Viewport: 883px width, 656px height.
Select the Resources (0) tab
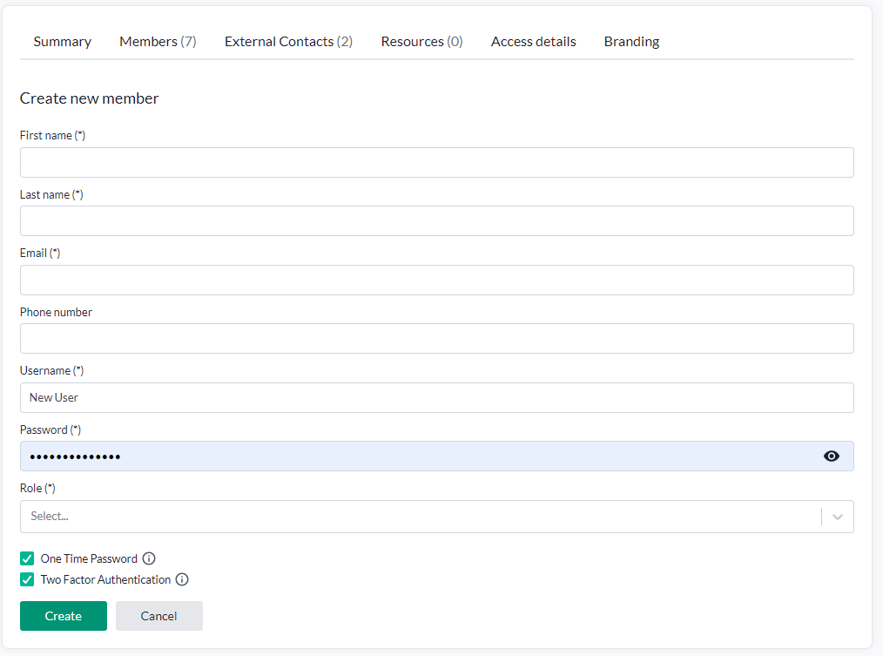tap(421, 42)
